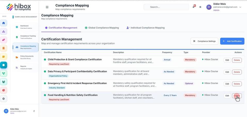Delete Data Privacy & Participant Confidentiality Certification
This screenshot has width=247, height=117.
click(237, 72)
